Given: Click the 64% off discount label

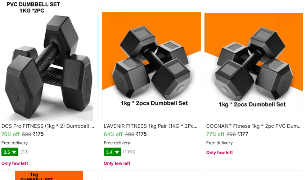Looking at the screenshot, I should (x=113, y=134).
